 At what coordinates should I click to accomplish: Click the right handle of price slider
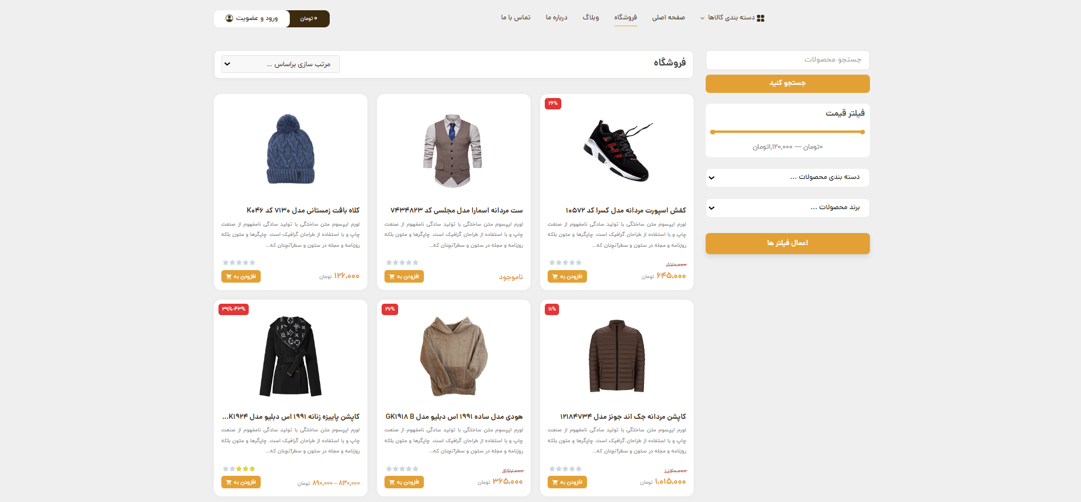click(862, 132)
